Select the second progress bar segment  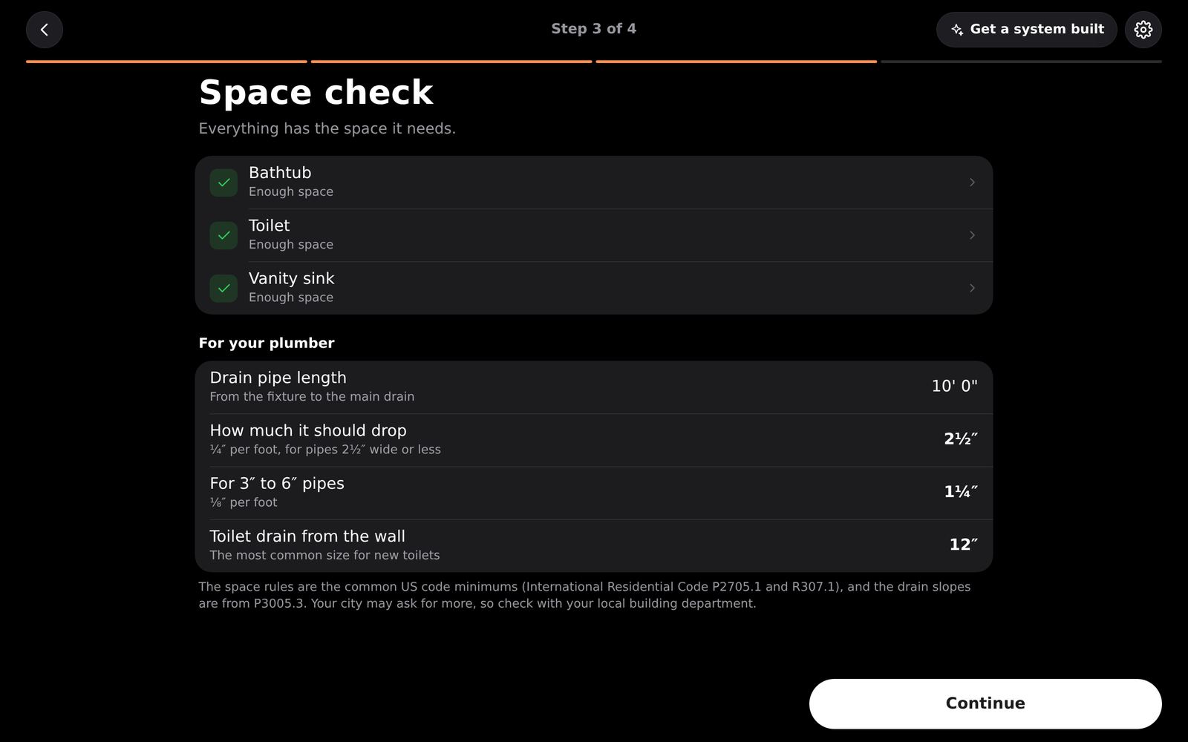(x=451, y=62)
